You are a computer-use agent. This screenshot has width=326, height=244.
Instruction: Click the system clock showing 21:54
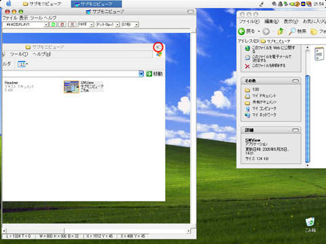[x=319, y=4]
